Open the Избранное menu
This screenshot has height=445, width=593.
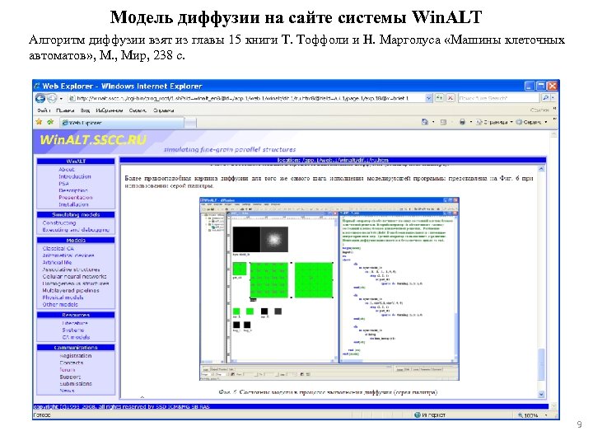pos(110,110)
